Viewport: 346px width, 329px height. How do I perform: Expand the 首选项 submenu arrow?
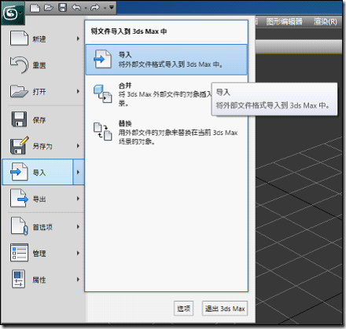click(78, 227)
